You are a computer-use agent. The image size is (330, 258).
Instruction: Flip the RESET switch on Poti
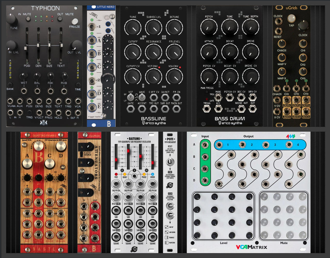[170, 162]
